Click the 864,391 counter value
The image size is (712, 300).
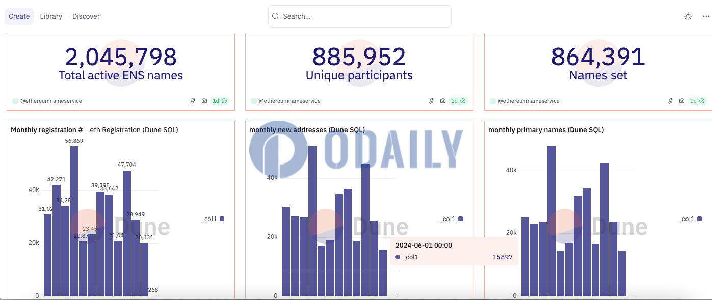tap(598, 57)
